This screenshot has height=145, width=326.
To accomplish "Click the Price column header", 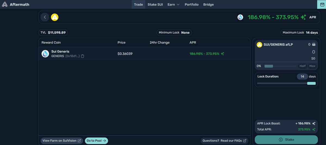I will [x=121, y=42].
